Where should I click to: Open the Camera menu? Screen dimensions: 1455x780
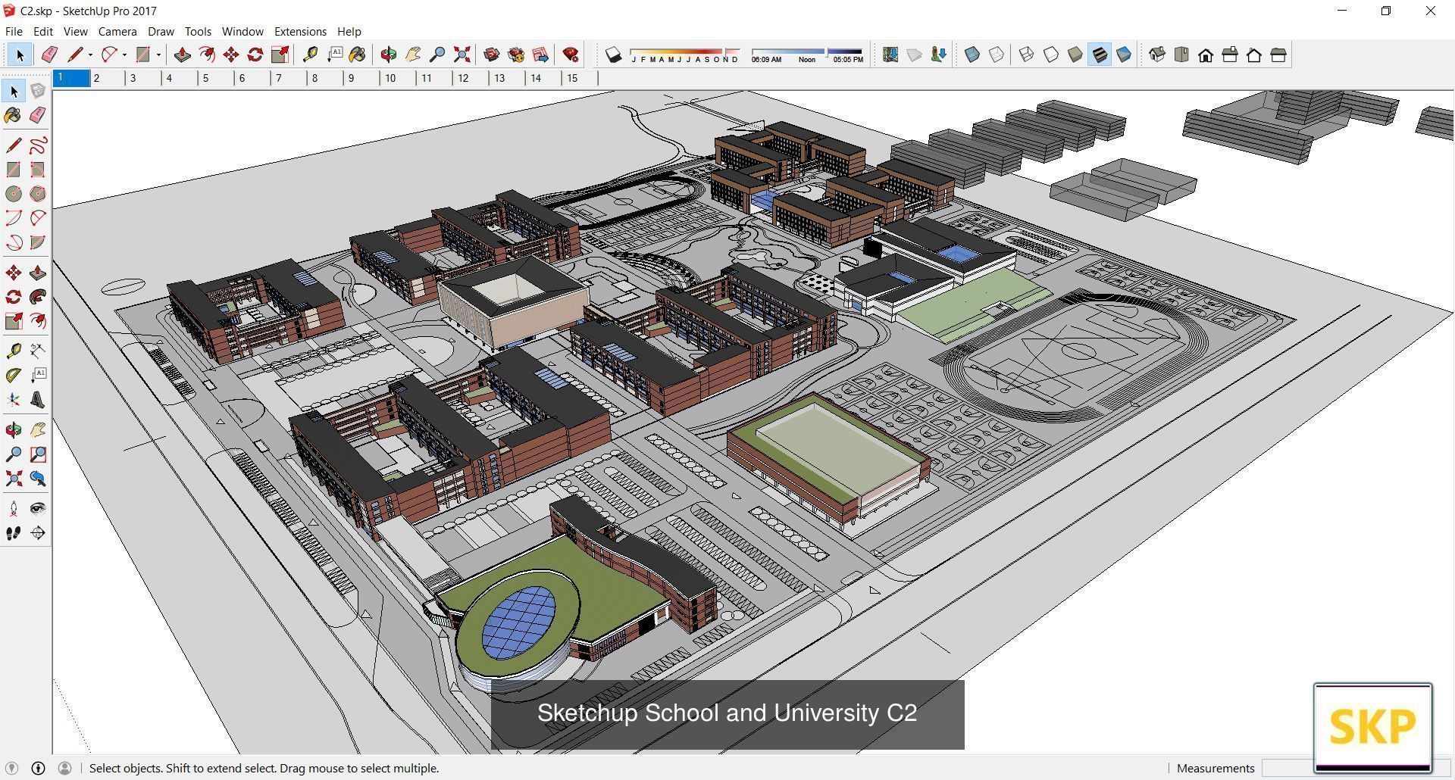tap(117, 31)
